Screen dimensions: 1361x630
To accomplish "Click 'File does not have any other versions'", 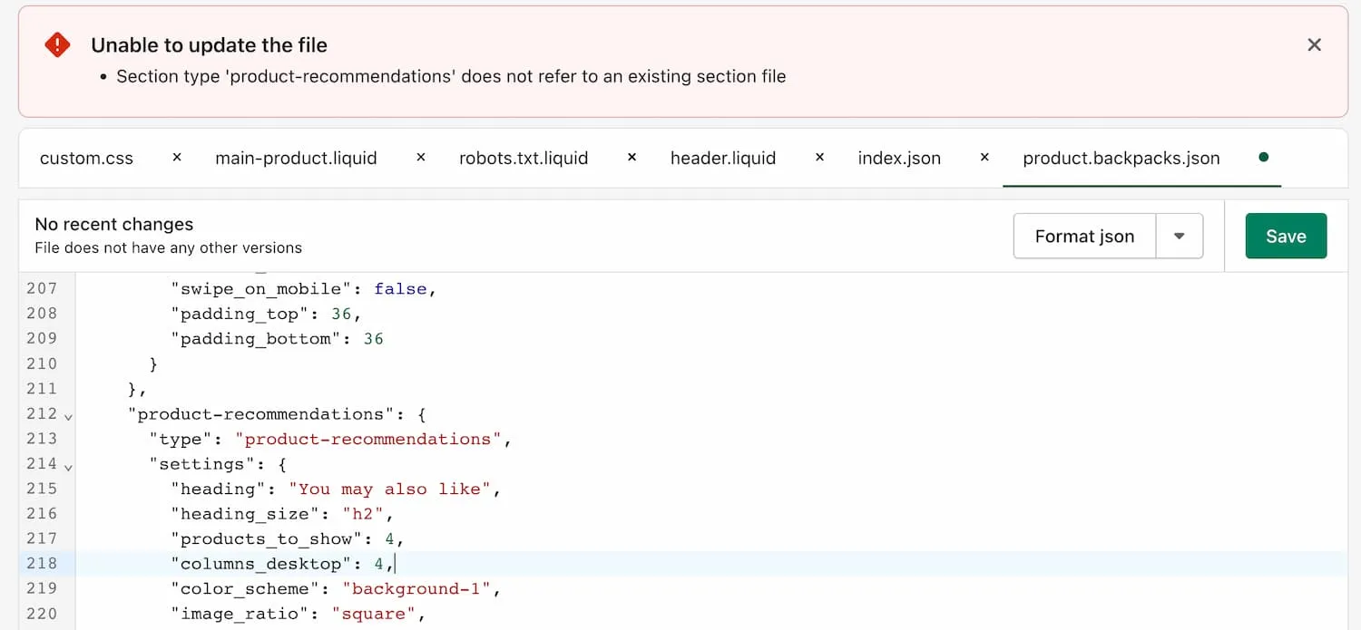I will (x=168, y=247).
